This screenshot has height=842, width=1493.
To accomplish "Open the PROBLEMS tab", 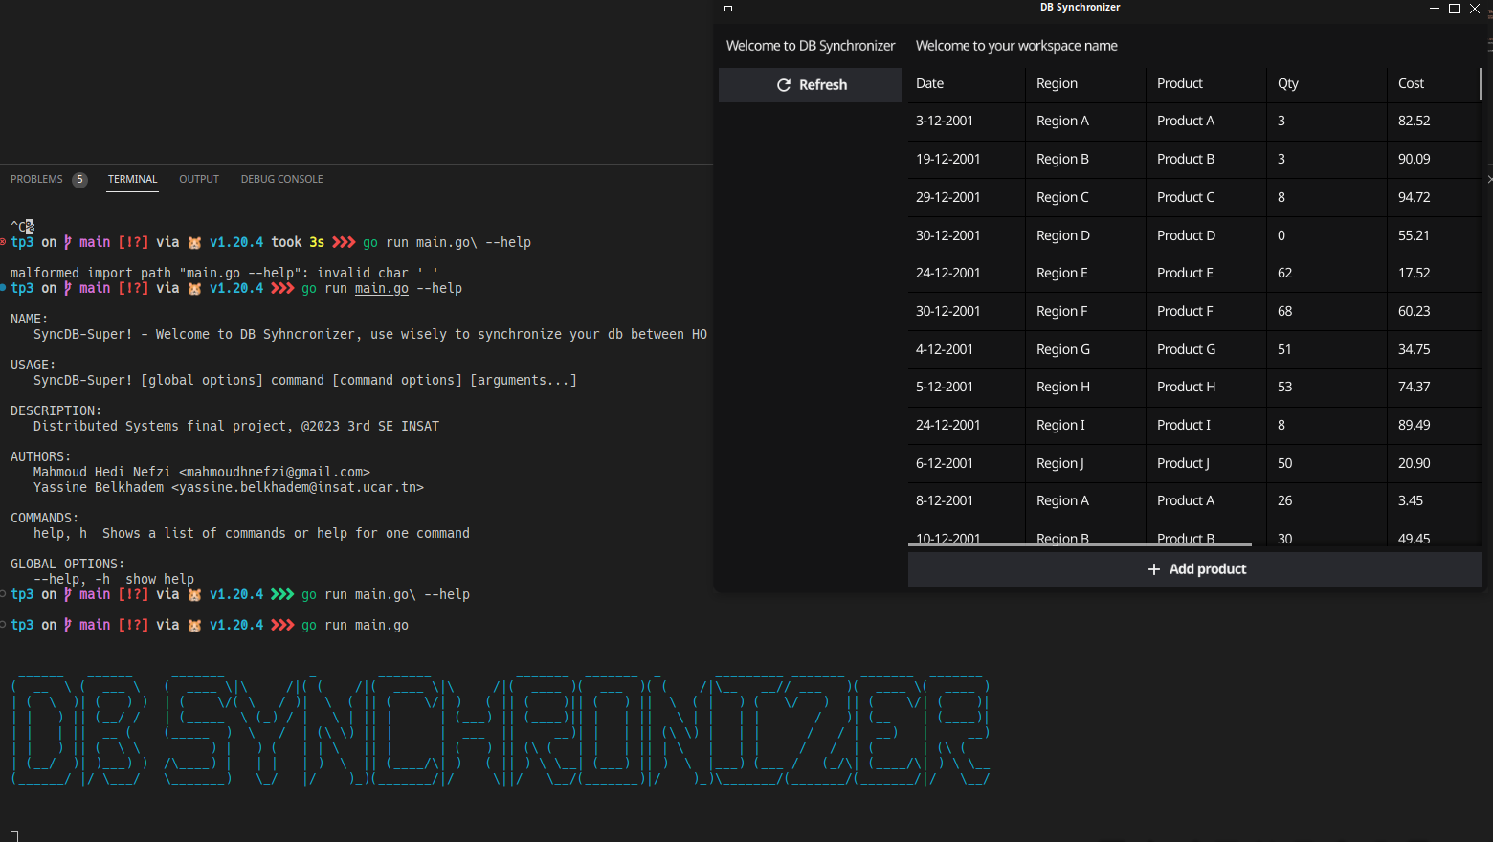I will click(x=36, y=179).
